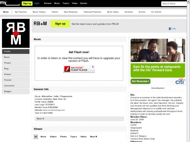Filter the stream by Status
The height and width of the screenshot is (142, 190).
coord(83,137)
